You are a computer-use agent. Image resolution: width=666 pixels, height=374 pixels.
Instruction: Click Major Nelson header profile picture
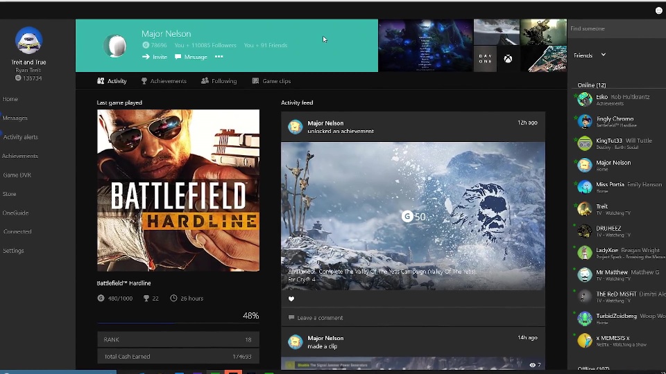tap(115, 46)
